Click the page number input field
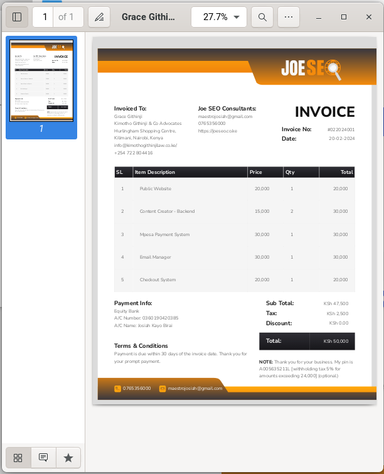The image size is (384, 474). pyautogui.click(x=43, y=17)
